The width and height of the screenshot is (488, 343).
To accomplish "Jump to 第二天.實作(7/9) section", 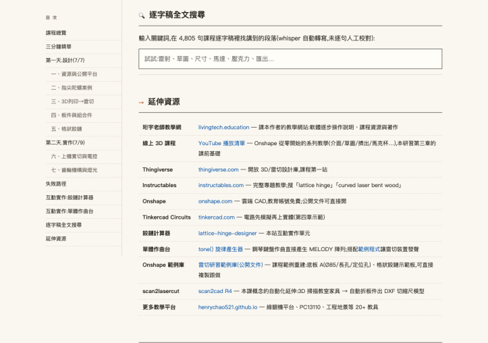I will tap(65, 142).
